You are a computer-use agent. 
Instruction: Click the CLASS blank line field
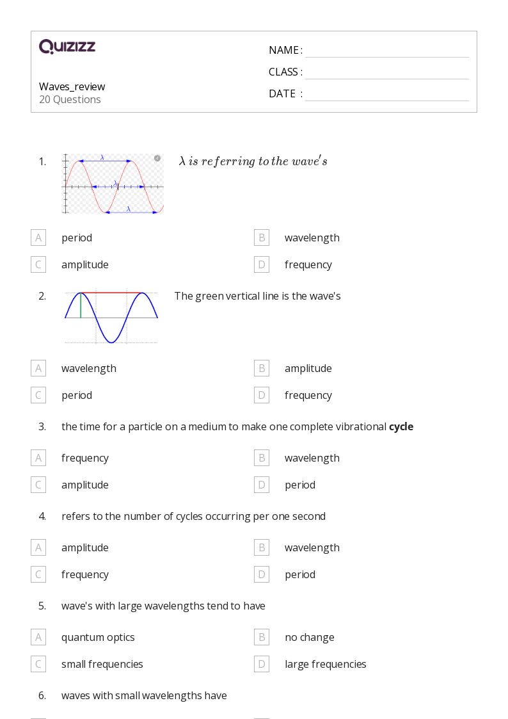point(387,72)
